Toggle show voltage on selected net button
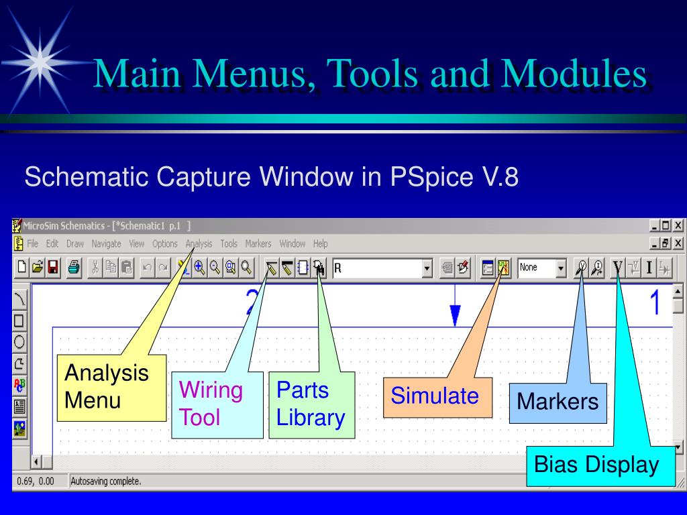 (633, 268)
